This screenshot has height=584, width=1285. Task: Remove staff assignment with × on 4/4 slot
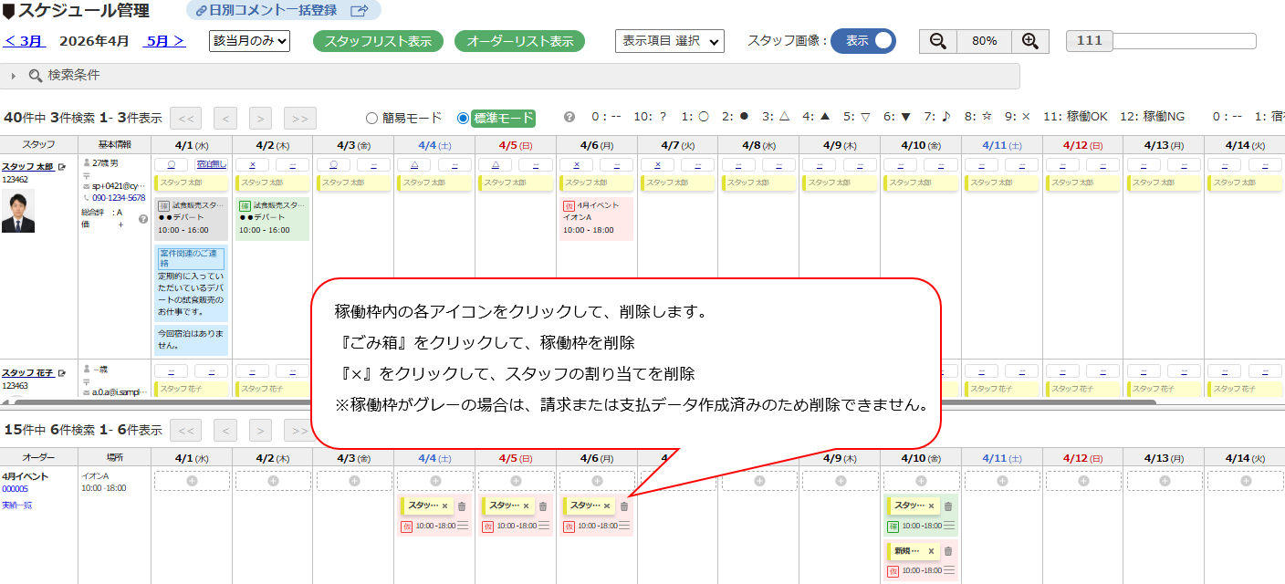pos(444,506)
